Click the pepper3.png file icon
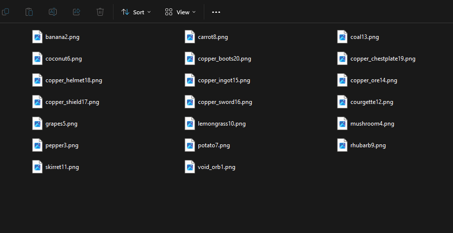 click(x=38, y=145)
